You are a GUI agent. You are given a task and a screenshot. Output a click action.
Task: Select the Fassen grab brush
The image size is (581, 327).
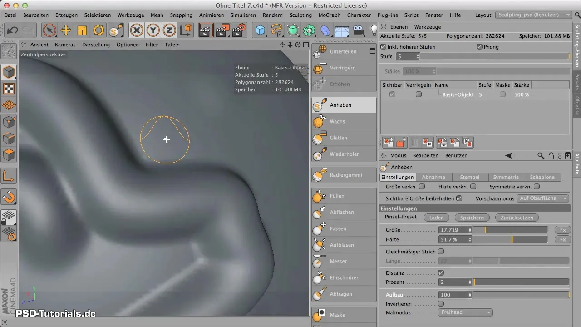tap(344, 228)
